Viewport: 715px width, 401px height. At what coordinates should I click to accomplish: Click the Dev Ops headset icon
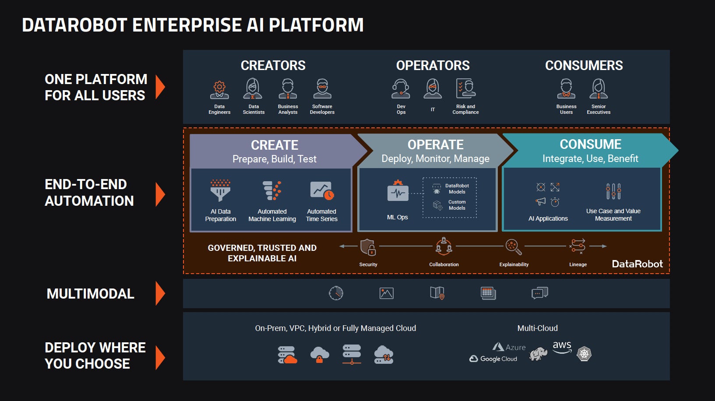coord(401,89)
